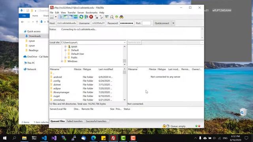Expand the Default folder in local tree
This screenshot has height=142, width=253.
pyautogui.click(x=65, y=50)
